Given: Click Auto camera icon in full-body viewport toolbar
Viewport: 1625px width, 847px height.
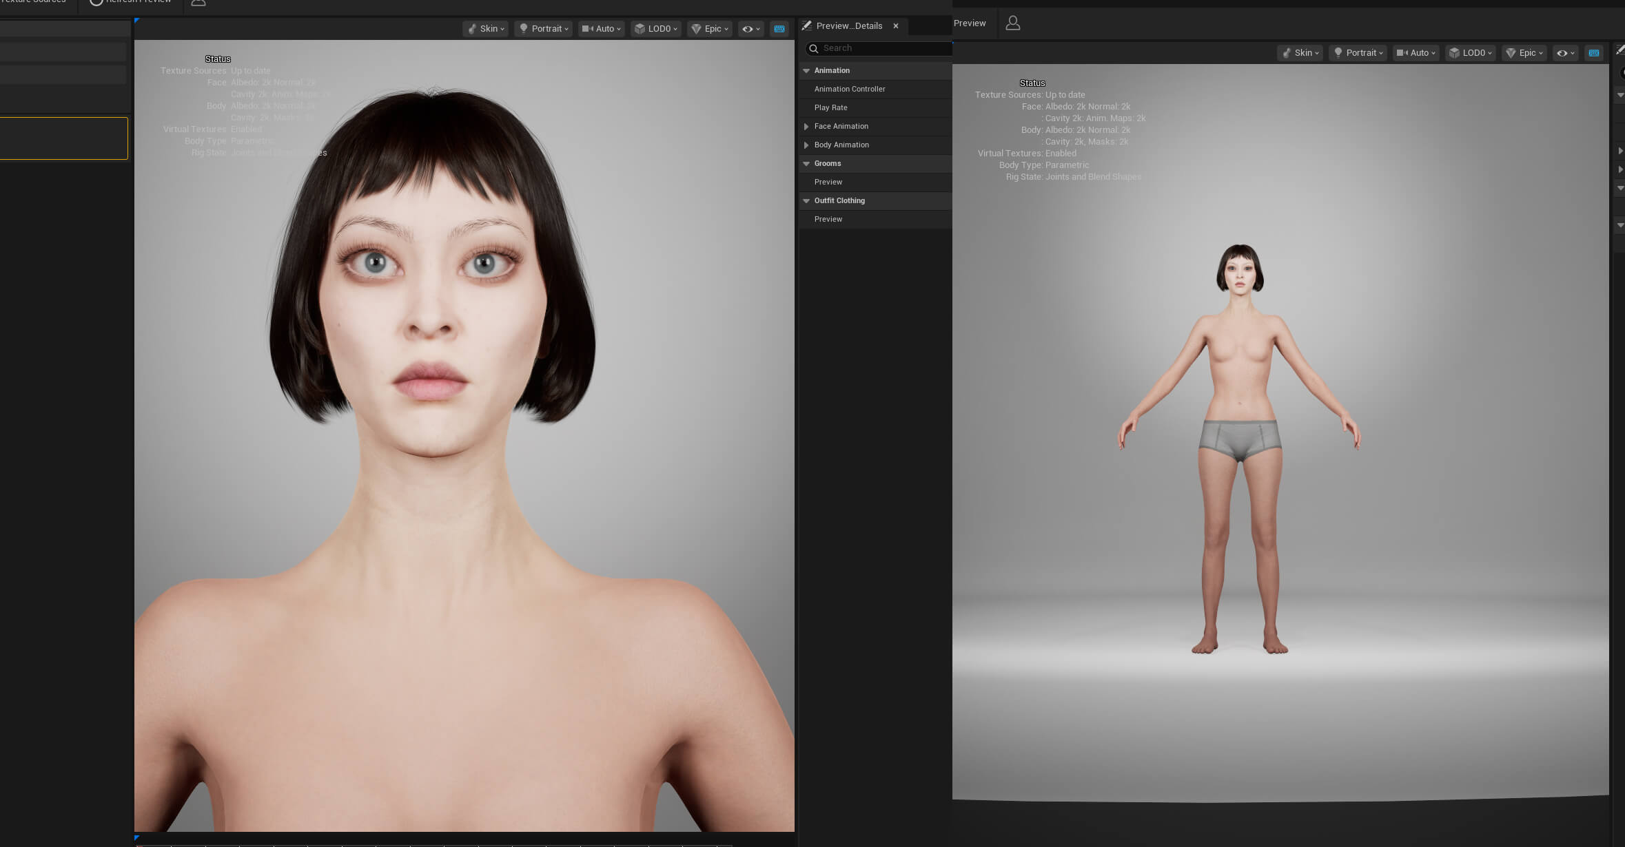Looking at the screenshot, I should (x=1401, y=53).
